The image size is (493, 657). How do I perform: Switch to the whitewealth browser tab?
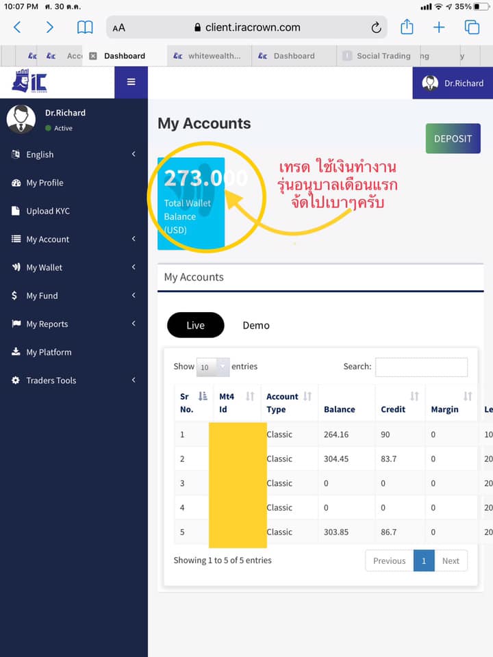[x=209, y=55]
